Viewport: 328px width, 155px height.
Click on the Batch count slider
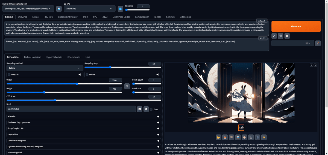pyautogui.click(x=147, y=84)
